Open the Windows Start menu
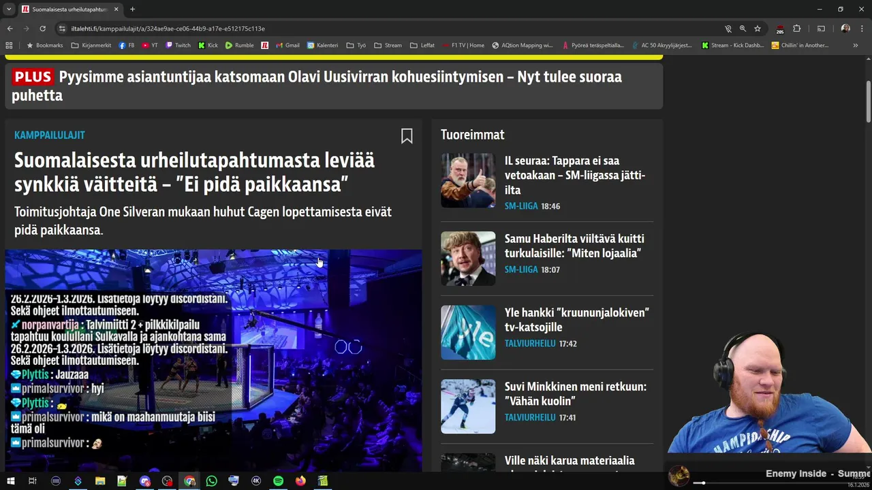The height and width of the screenshot is (490, 872). coord(10,481)
